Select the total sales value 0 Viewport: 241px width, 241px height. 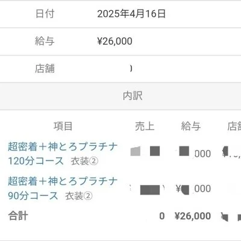tap(162, 216)
